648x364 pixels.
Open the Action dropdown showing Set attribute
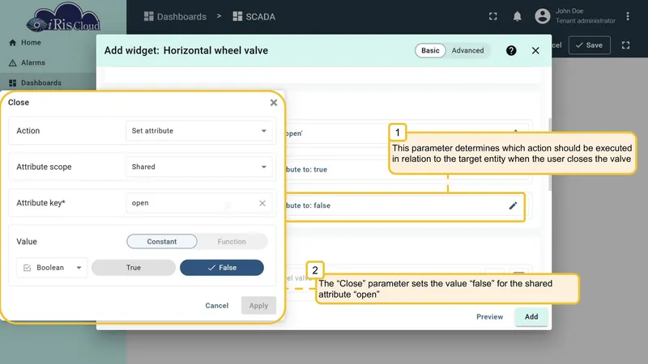tap(198, 131)
